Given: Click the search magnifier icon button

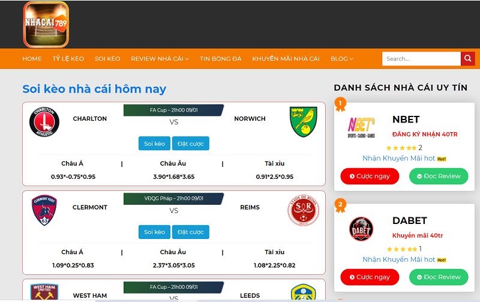Looking at the screenshot, I should 468,59.
